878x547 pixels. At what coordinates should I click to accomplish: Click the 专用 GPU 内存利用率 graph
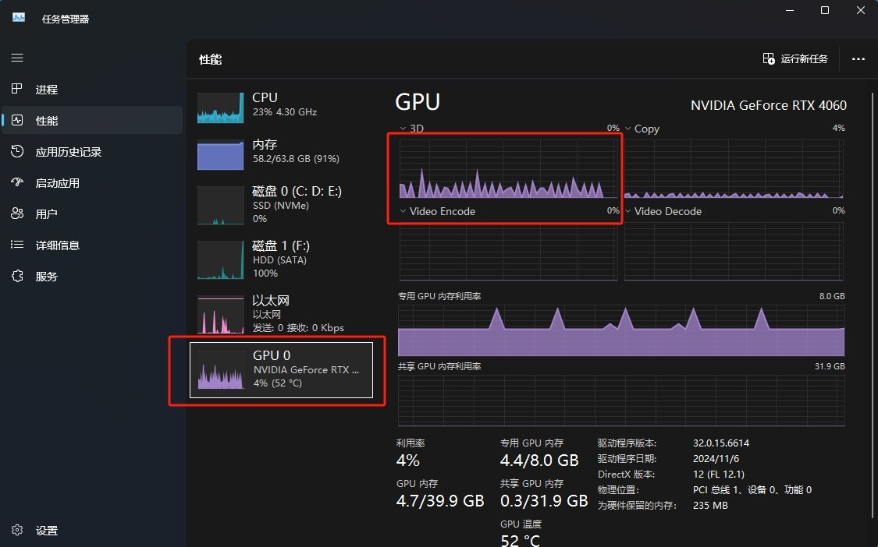620,327
